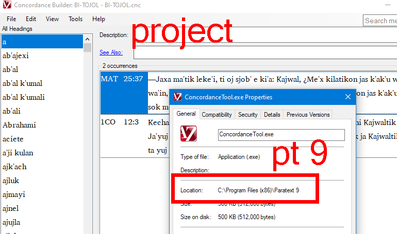The image size is (397, 234).
Task: Click the headings list scrollbar thumb
Action: click(x=88, y=47)
